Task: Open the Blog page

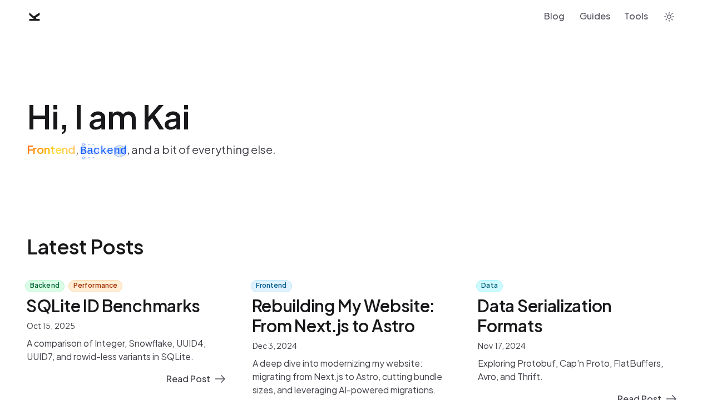Action: pyautogui.click(x=554, y=15)
